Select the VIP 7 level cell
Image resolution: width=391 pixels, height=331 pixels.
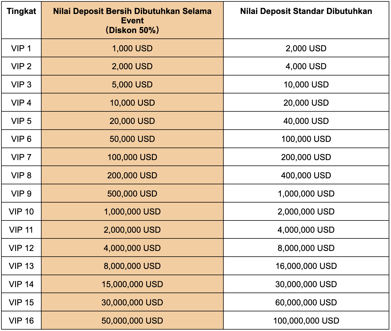point(21,157)
